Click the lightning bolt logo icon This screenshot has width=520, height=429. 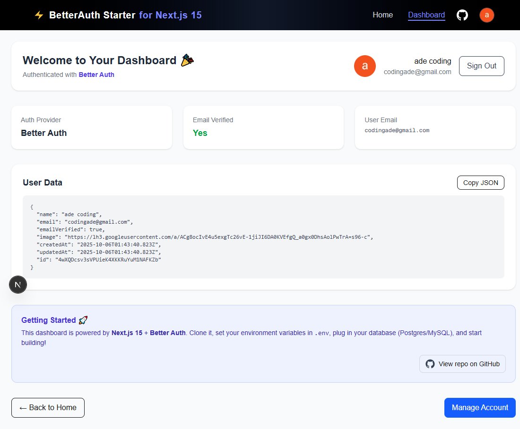[39, 15]
